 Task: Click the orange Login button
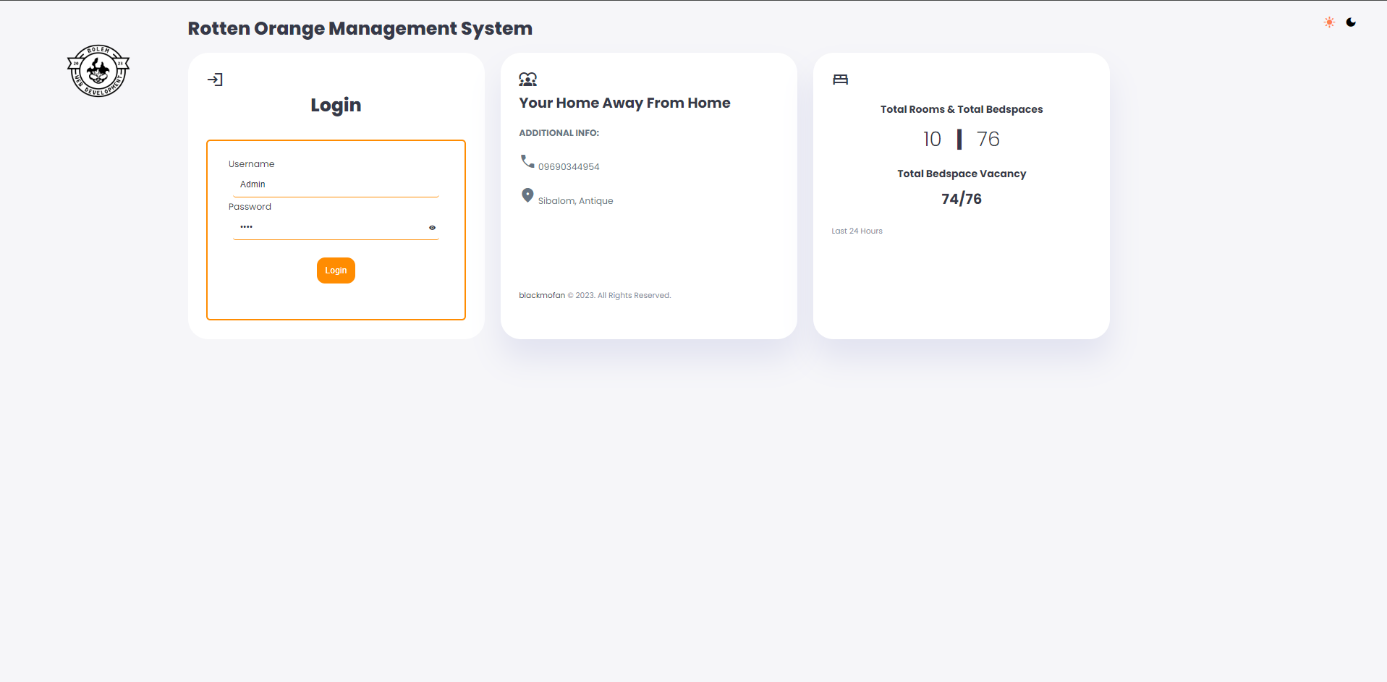(x=336, y=270)
